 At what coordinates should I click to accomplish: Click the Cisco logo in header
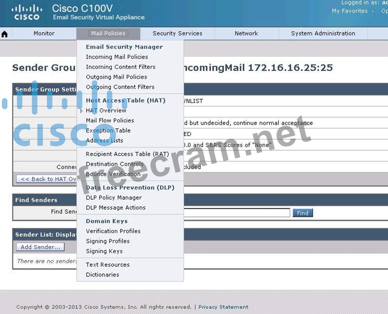pyautogui.click(x=27, y=12)
